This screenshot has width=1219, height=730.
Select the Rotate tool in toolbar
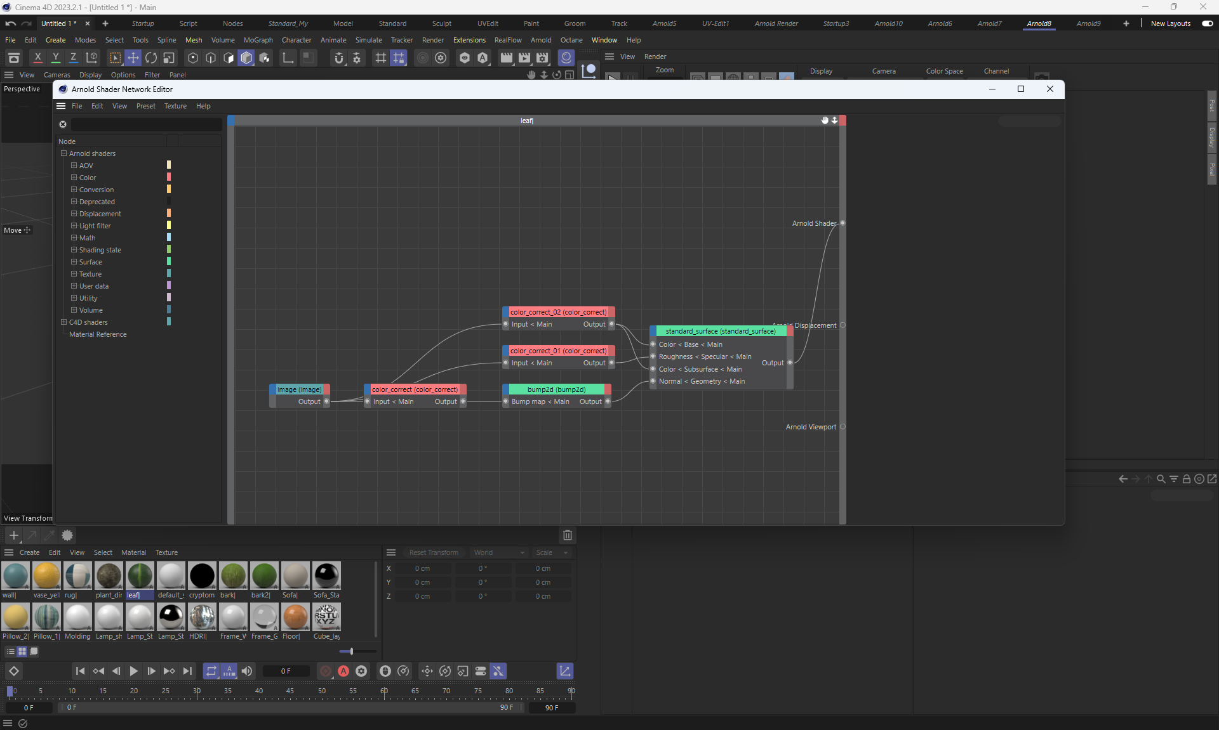click(x=151, y=58)
